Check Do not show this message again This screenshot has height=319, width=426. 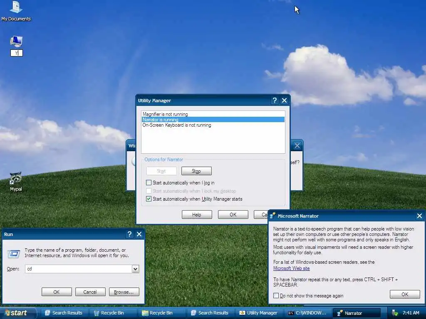pos(276,296)
